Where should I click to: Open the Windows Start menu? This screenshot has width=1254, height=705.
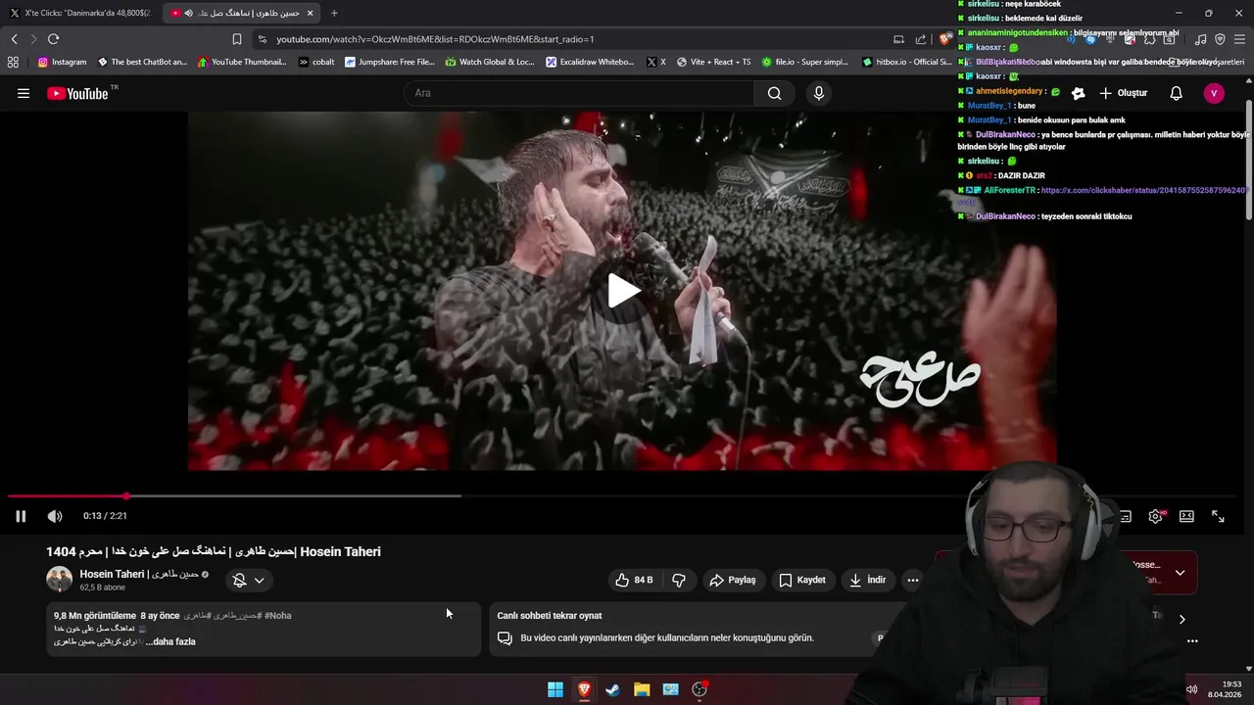(x=555, y=689)
